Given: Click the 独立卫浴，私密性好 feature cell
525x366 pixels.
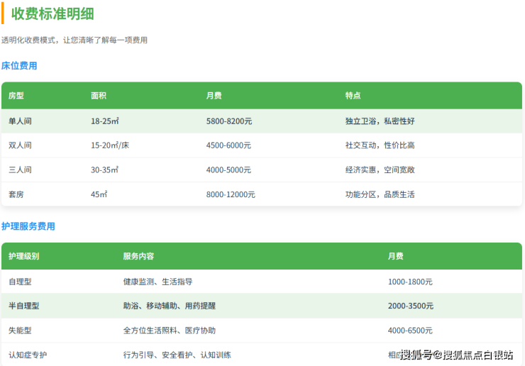Looking at the screenshot, I should coord(380,121).
